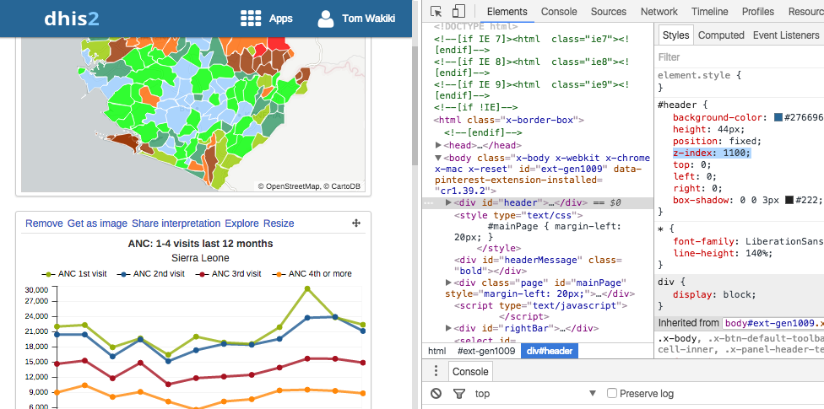Click the Styles Filter input field
This screenshot has width=824, height=409.
739,57
